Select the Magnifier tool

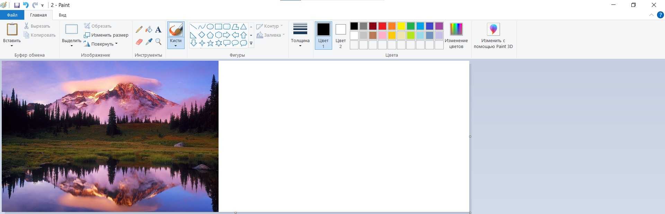[158, 42]
